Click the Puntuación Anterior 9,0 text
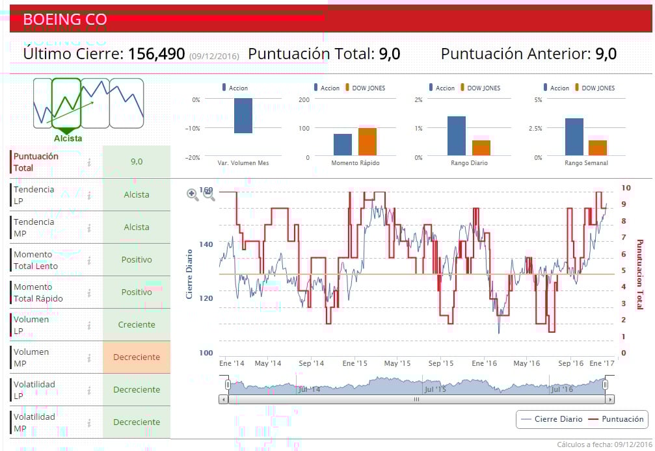The image size is (655, 451). (529, 53)
